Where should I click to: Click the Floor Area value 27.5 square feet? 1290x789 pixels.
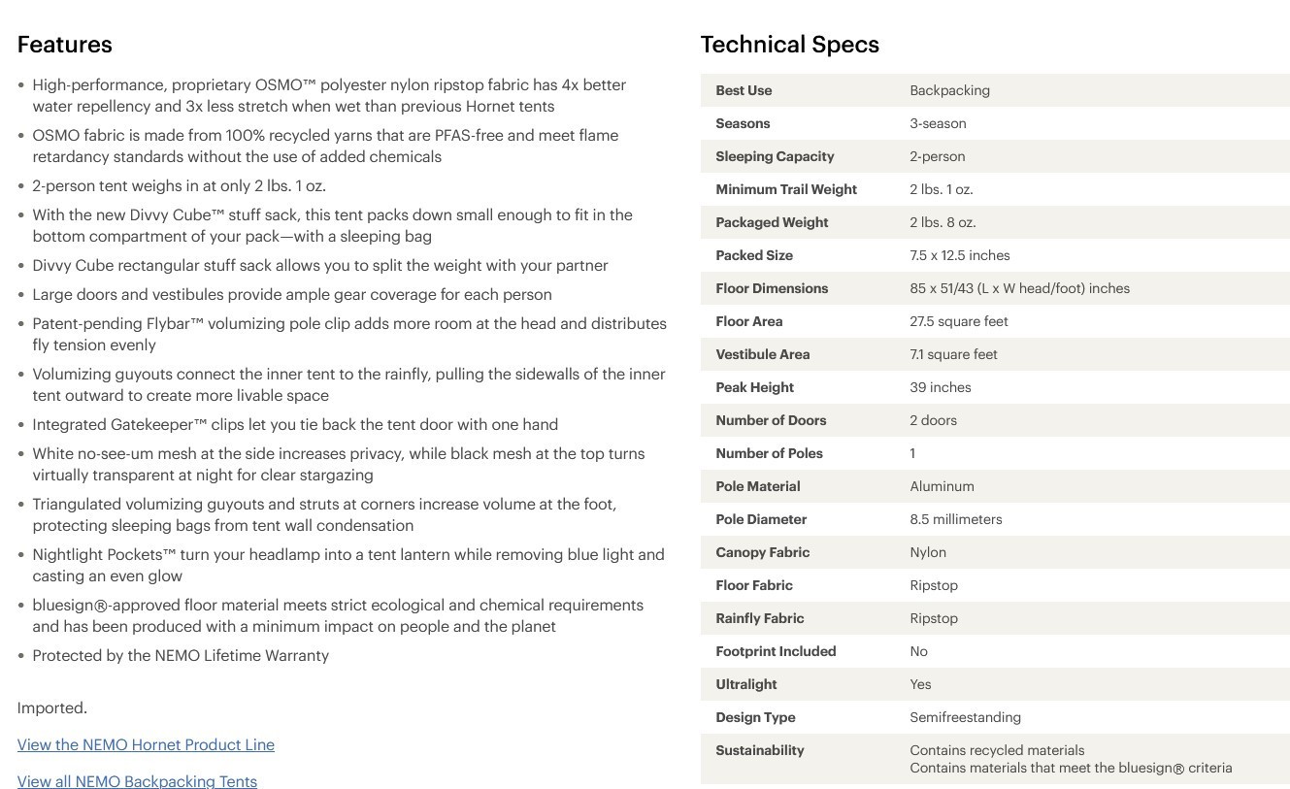click(x=959, y=321)
